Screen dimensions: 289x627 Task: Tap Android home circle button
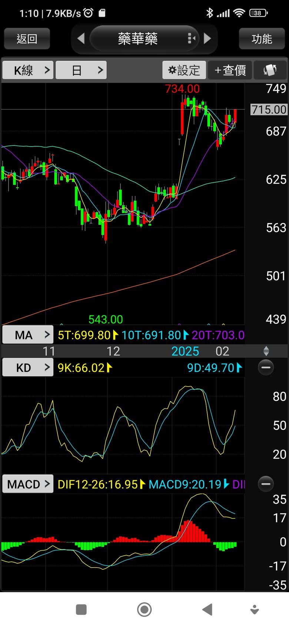click(144, 610)
